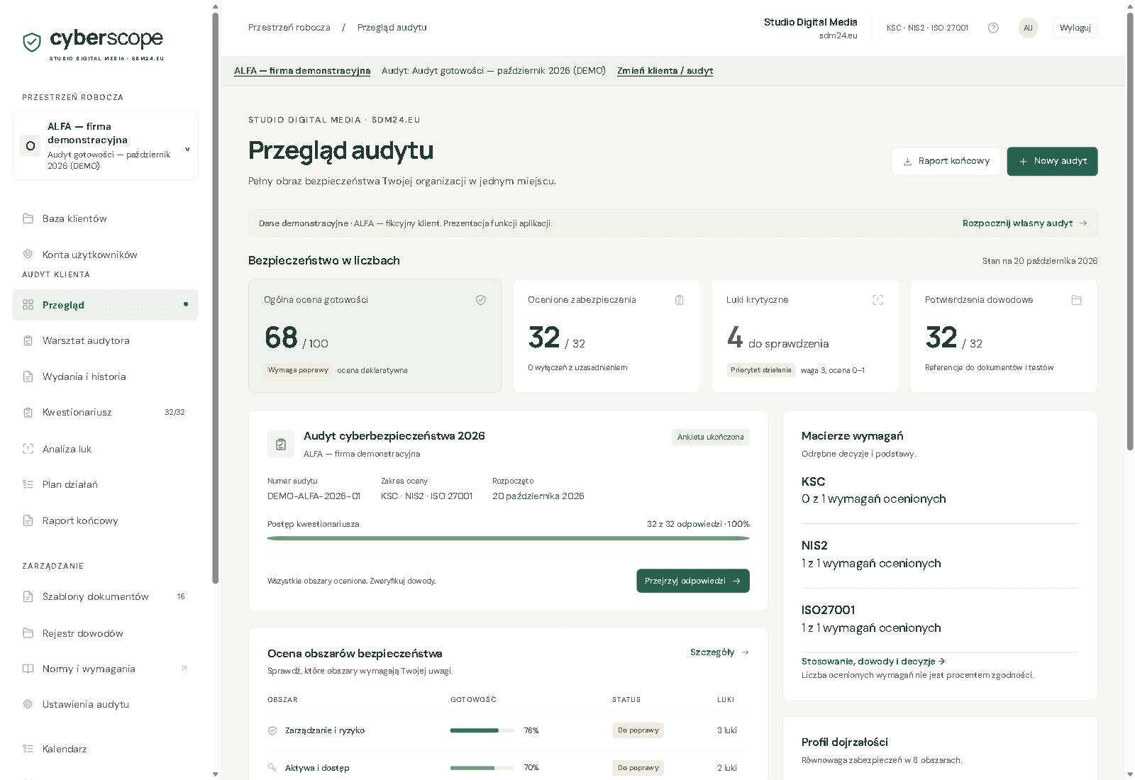
Task: Click folder icon in Potwierdzenia dowodowe card
Action: (x=1077, y=300)
